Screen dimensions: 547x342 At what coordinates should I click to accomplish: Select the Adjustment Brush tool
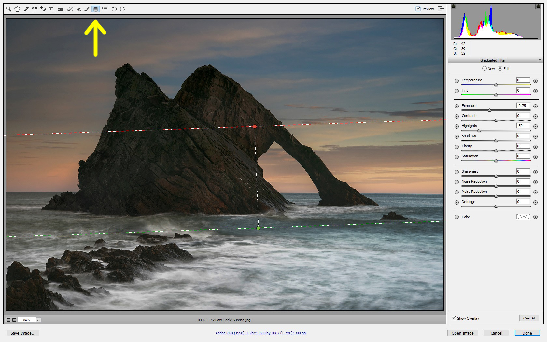(87, 9)
